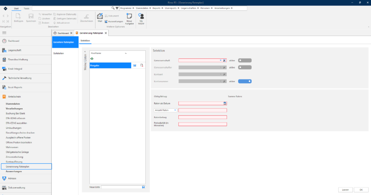
Task: Toggle the hamburger menu for the sidebar
Action: click(x=4, y=33)
